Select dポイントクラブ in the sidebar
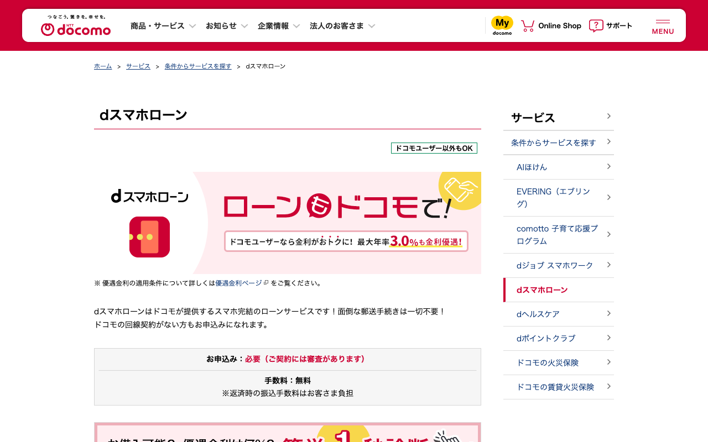The width and height of the screenshot is (708, 442). pos(559,338)
